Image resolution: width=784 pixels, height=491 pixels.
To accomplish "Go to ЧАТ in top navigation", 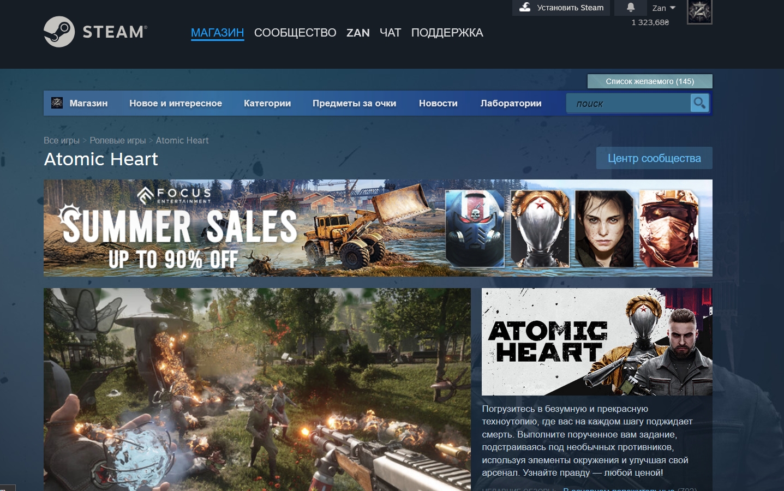I will (390, 33).
